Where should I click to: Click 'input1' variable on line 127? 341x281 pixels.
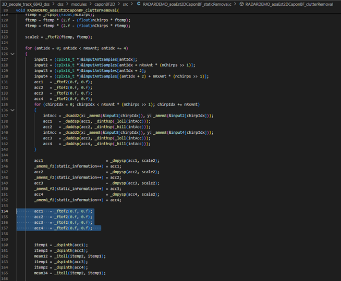click(41, 59)
